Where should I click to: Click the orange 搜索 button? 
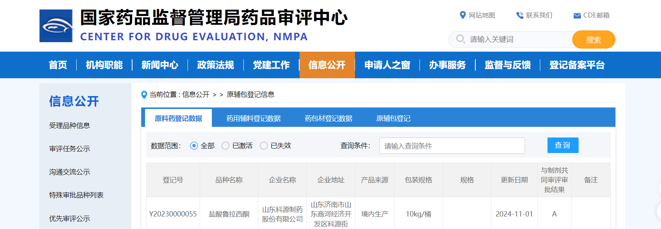[x=593, y=39]
